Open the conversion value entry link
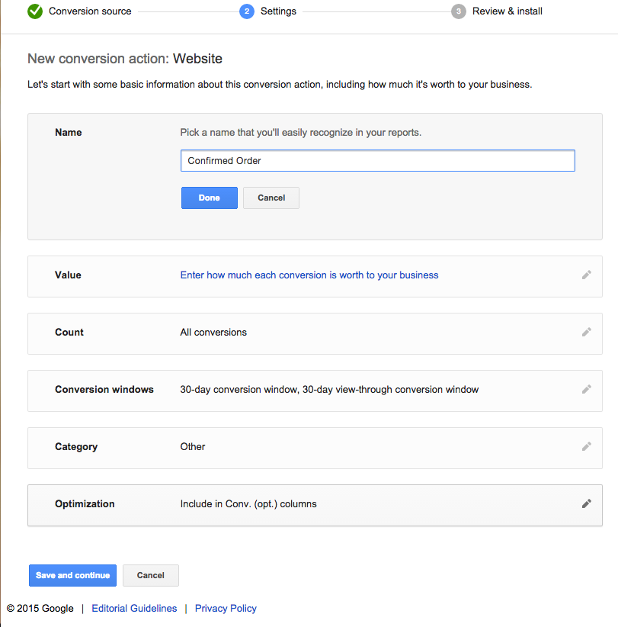The image size is (618, 627). (309, 275)
